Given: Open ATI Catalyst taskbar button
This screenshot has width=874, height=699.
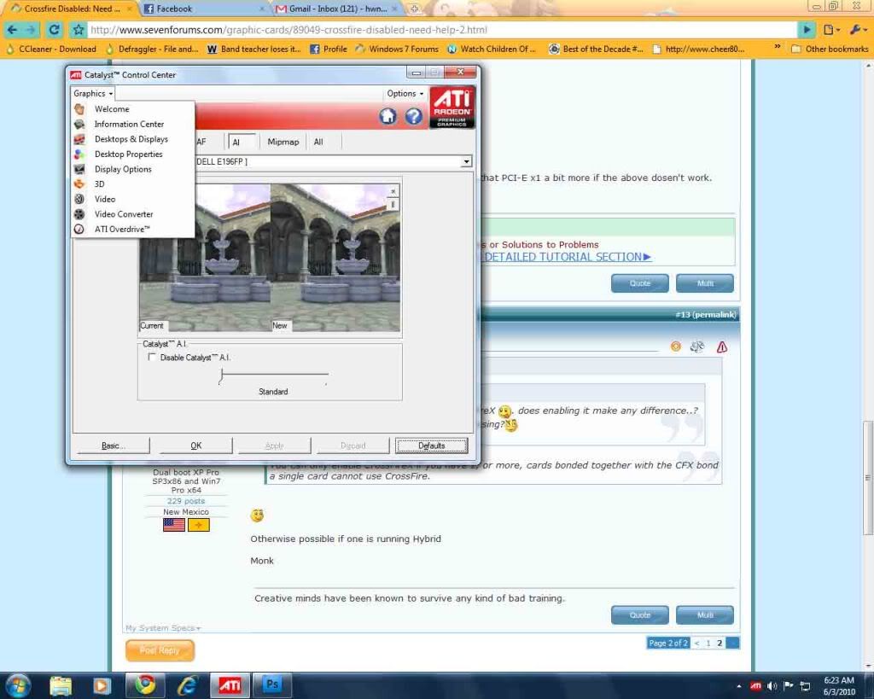Looking at the screenshot, I should click(x=230, y=685).
